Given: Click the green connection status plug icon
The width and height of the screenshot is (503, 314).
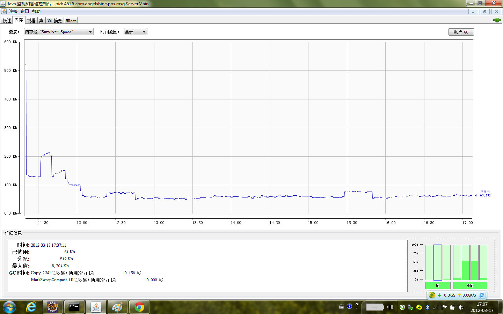Looking at the screenshot, I should click(497, 20).
